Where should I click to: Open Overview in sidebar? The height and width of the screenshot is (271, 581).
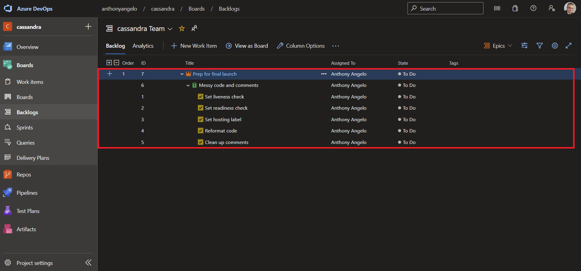[x=49, y=47]
